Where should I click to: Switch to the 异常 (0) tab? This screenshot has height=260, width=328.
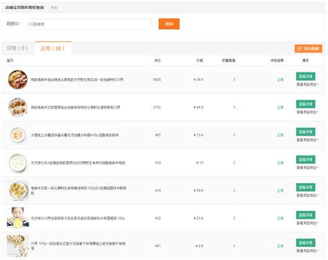tap(17, 48)
